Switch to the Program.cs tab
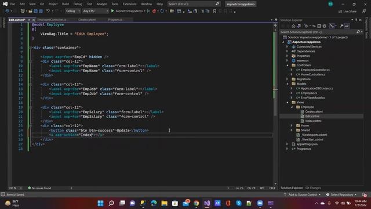 [115, 20]
